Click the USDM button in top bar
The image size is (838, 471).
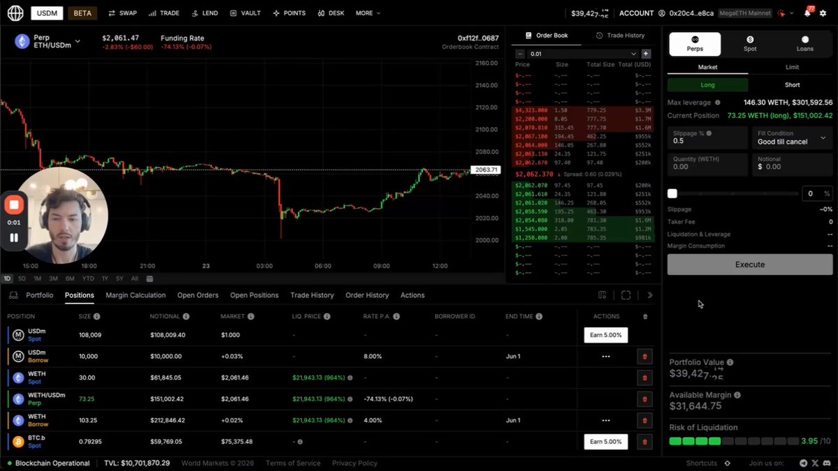click(47, 13)
